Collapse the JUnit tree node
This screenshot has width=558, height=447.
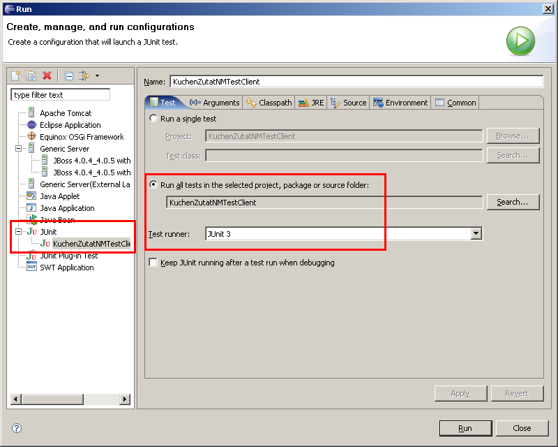pos(19,232)
